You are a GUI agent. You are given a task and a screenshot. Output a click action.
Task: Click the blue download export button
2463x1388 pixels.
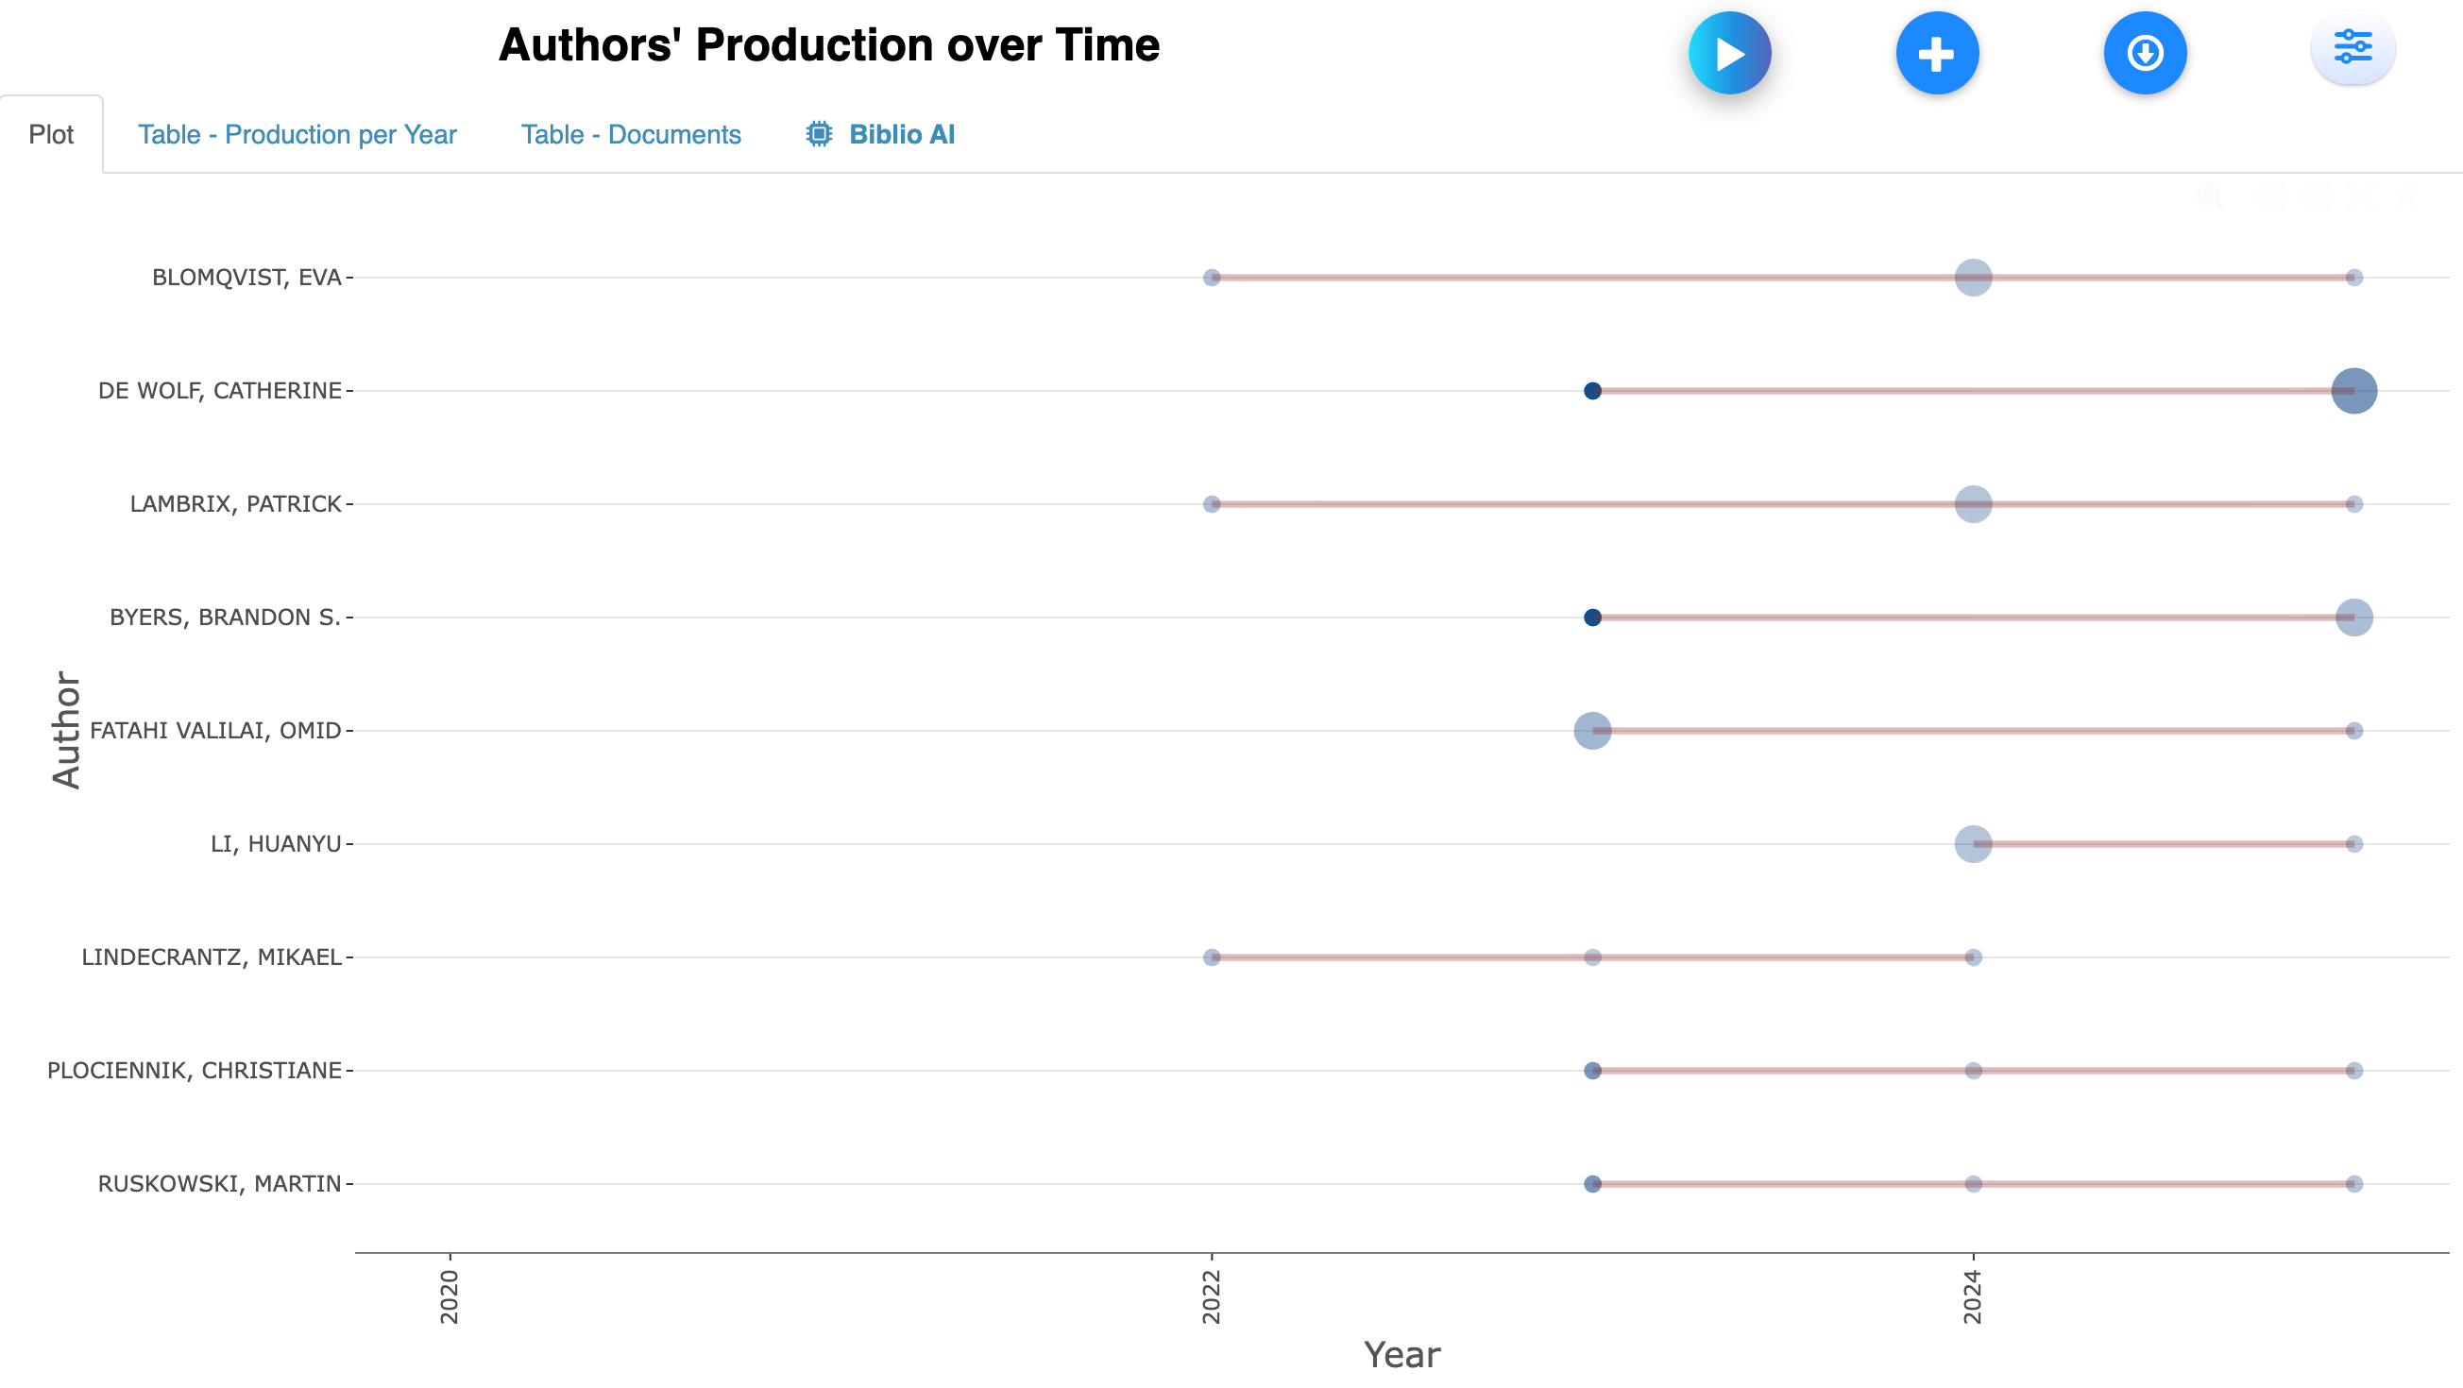pos(2145,54)
